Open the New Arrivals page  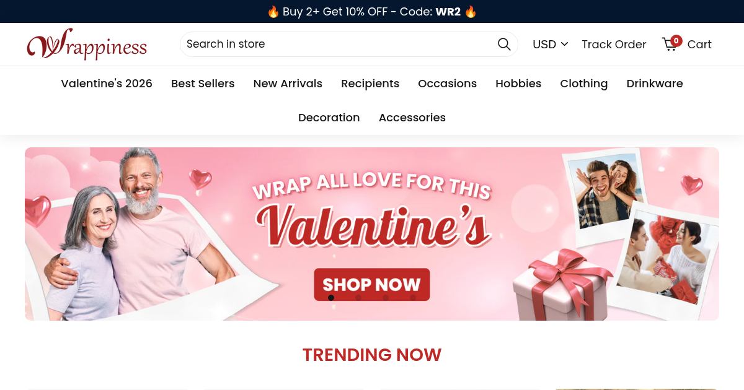click(288, 84)
